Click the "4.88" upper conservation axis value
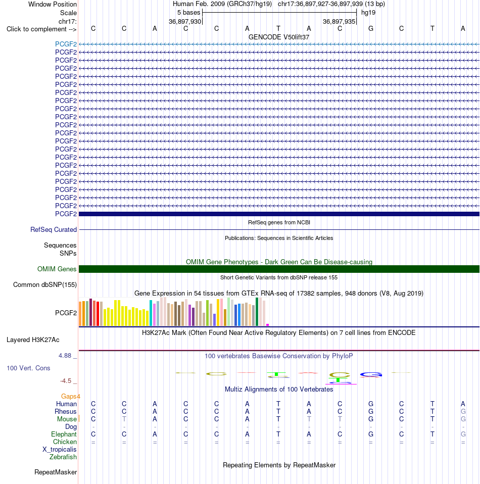This screenshot has width=480, height=484. (x=65, y=356)
